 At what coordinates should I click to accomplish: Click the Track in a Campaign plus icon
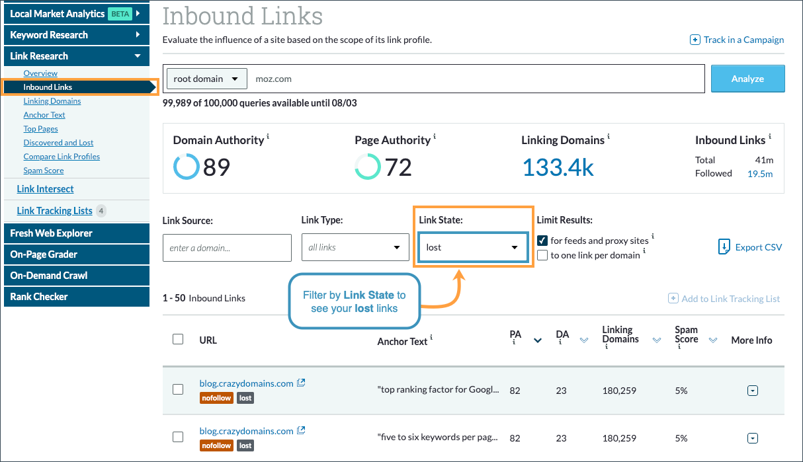point(695,40)
